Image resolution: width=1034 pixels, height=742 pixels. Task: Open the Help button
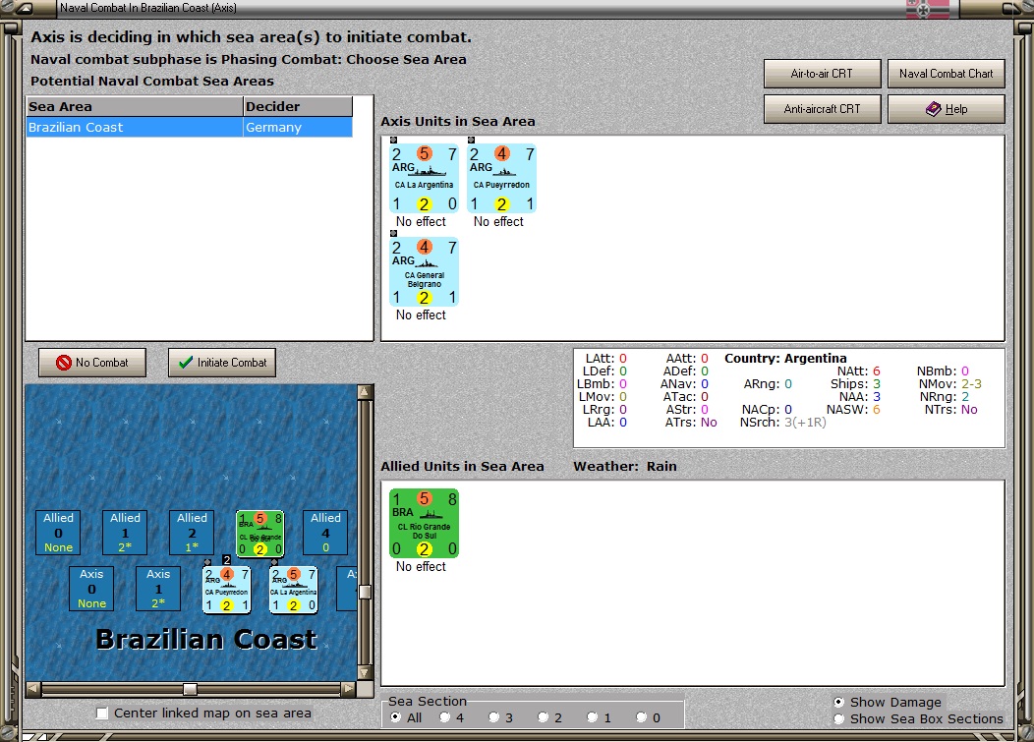click(x=947, y=109)
